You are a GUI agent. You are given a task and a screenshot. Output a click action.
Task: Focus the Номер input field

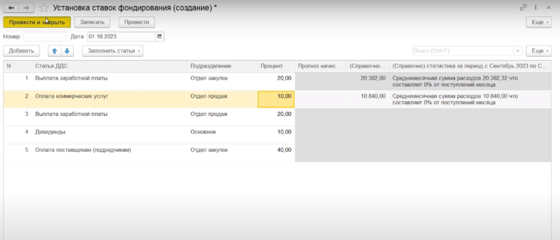coord(45,37)
